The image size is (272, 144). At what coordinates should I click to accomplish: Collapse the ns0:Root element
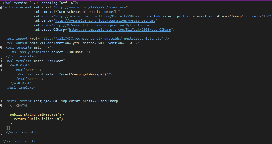click(x=1, y=65)
